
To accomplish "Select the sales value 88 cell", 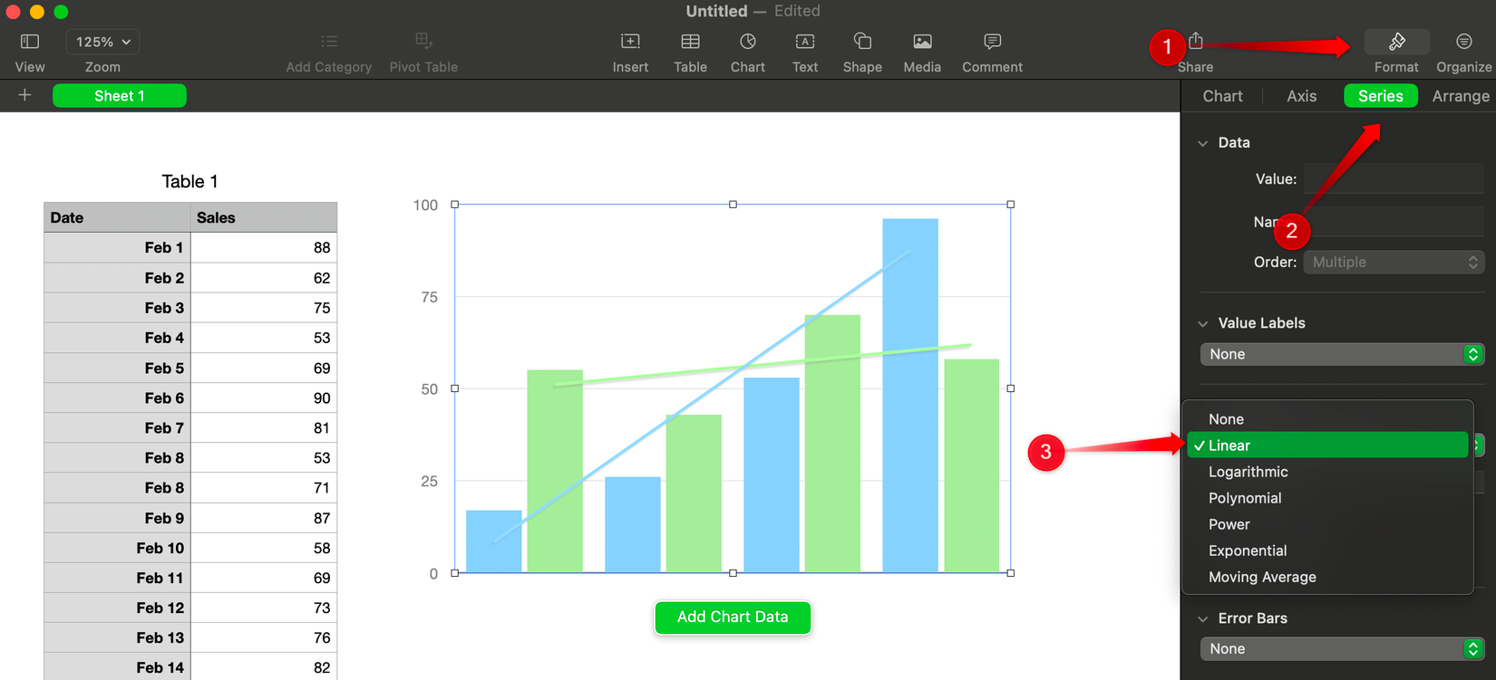I will [x=264, y=247].
